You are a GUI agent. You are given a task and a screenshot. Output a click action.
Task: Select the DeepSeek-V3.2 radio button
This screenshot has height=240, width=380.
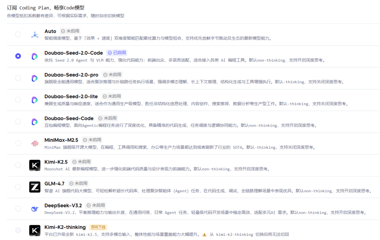18,208
